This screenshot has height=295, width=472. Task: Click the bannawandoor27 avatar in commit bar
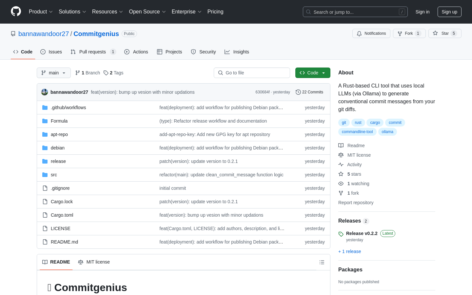(45, 92)
